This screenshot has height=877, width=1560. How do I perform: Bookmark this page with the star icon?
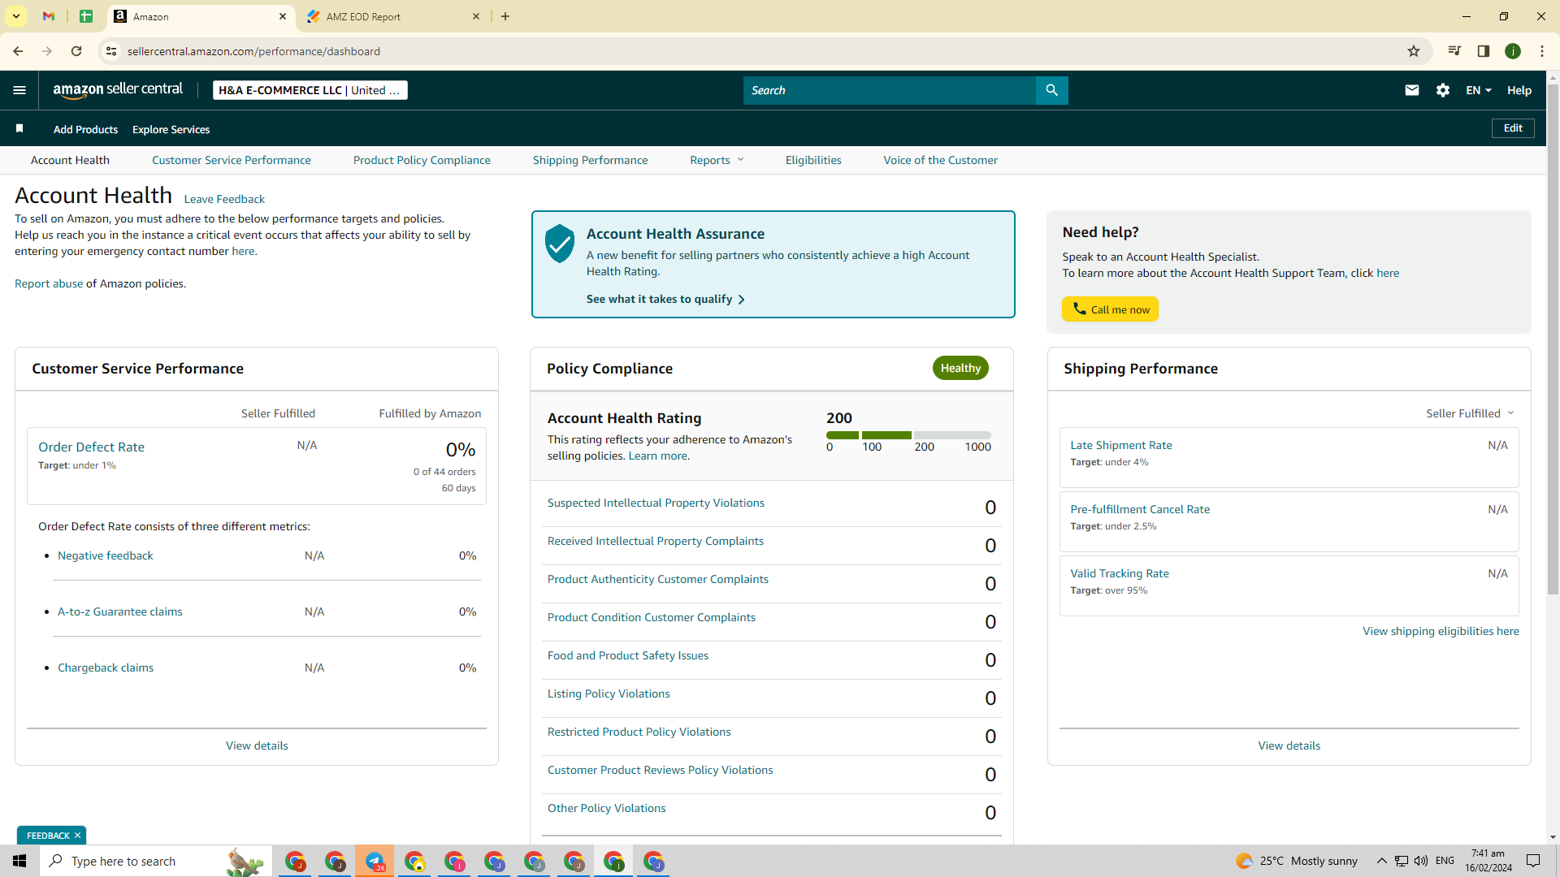pos(1414,51)
